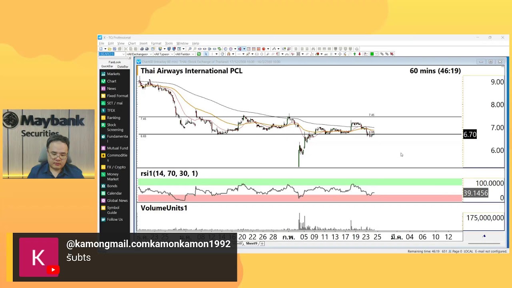Switch to the Sheet9 tab
This screenshot has width=512, height=288.
tap(251, 243)
